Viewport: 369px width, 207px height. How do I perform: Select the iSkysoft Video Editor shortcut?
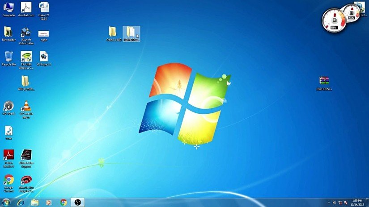tap(26, 36)
